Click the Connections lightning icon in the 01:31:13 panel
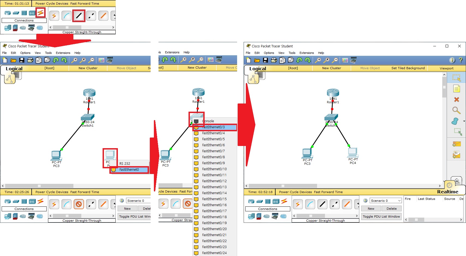The image size is (466, 256). click(40, 13)
